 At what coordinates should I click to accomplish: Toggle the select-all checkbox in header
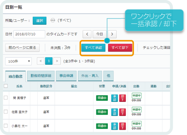[x=6, y=86]
